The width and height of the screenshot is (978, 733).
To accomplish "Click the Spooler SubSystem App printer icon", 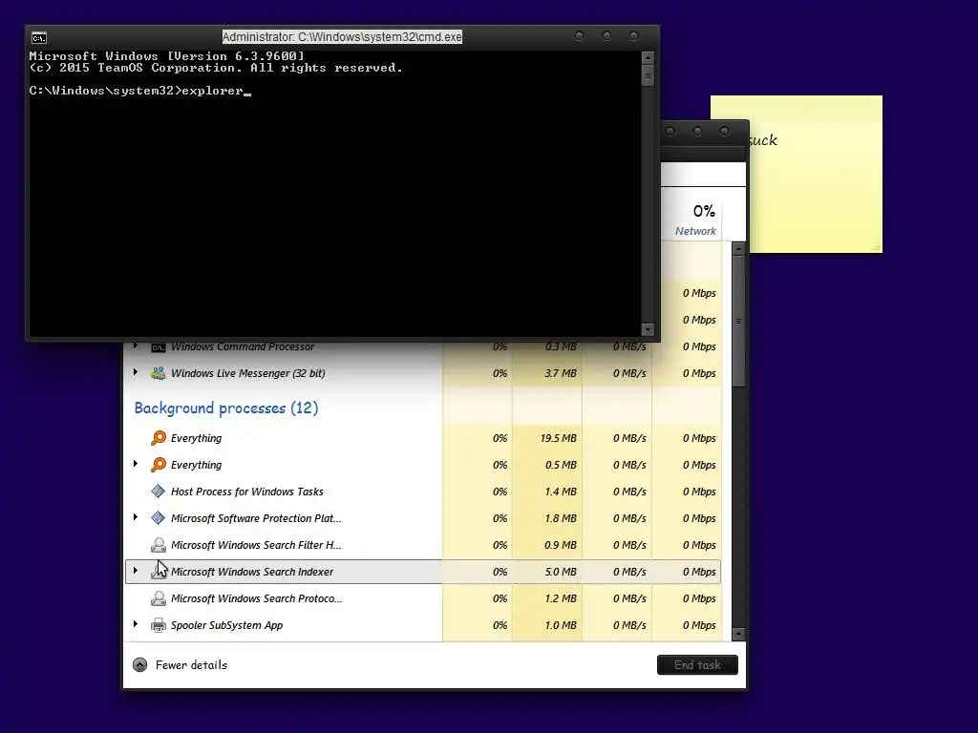I will (159, 625).
